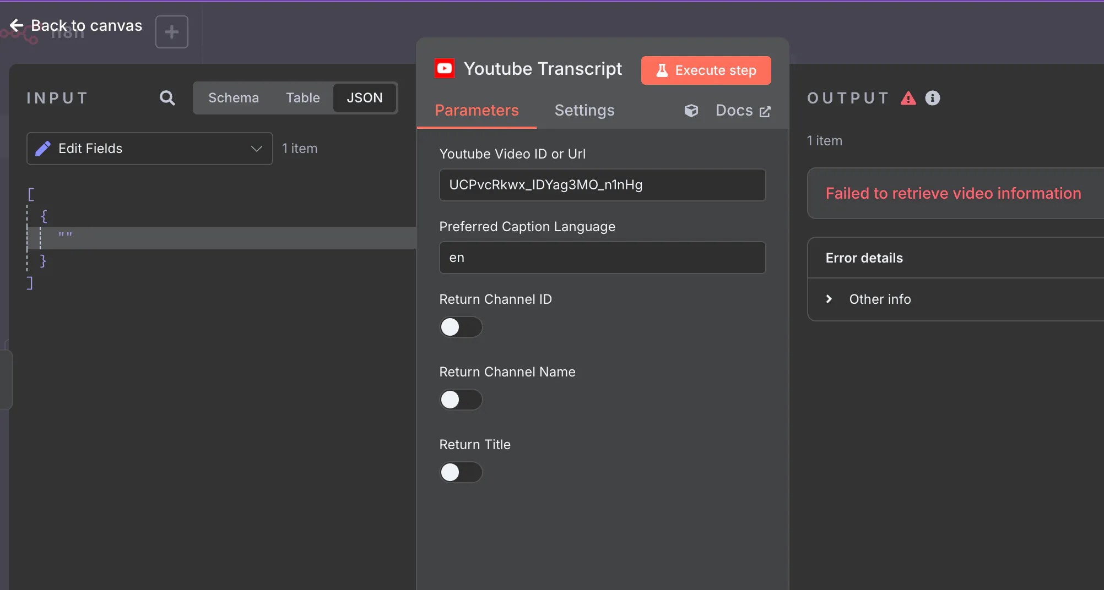Click the plus add button in header

[x=172, y=32]
